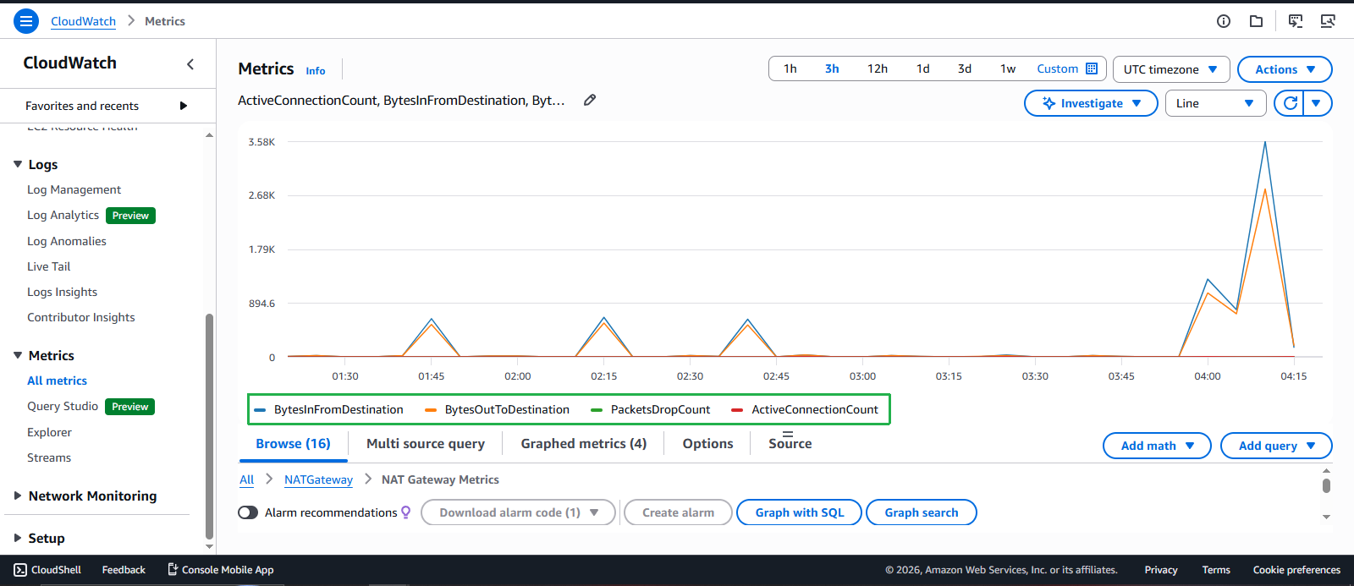The image size is (1354, 586).
Task: Toggle ActiveConnectionCount legend series
Action: coord(806,409)
